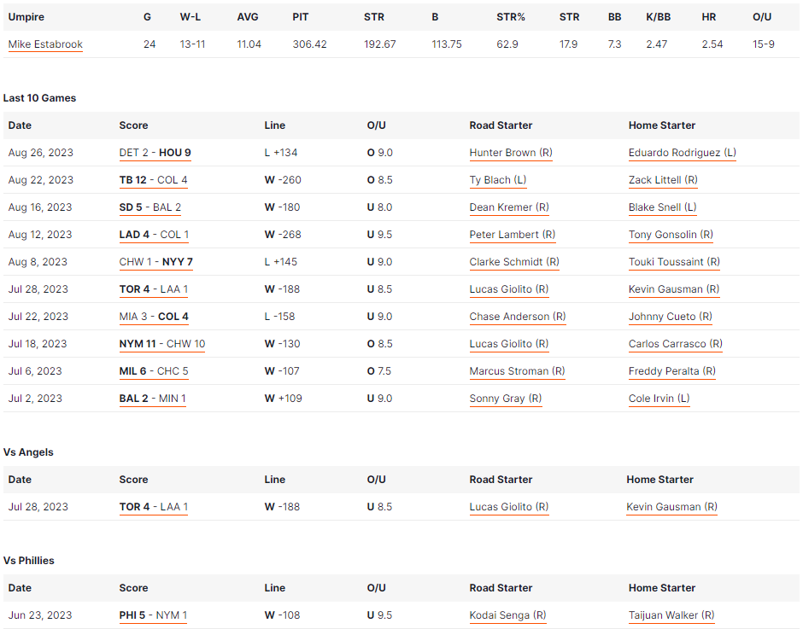Open Ty Blach (L) pitcher link
This screenshot has height=629, width=803.
point(498,180)
